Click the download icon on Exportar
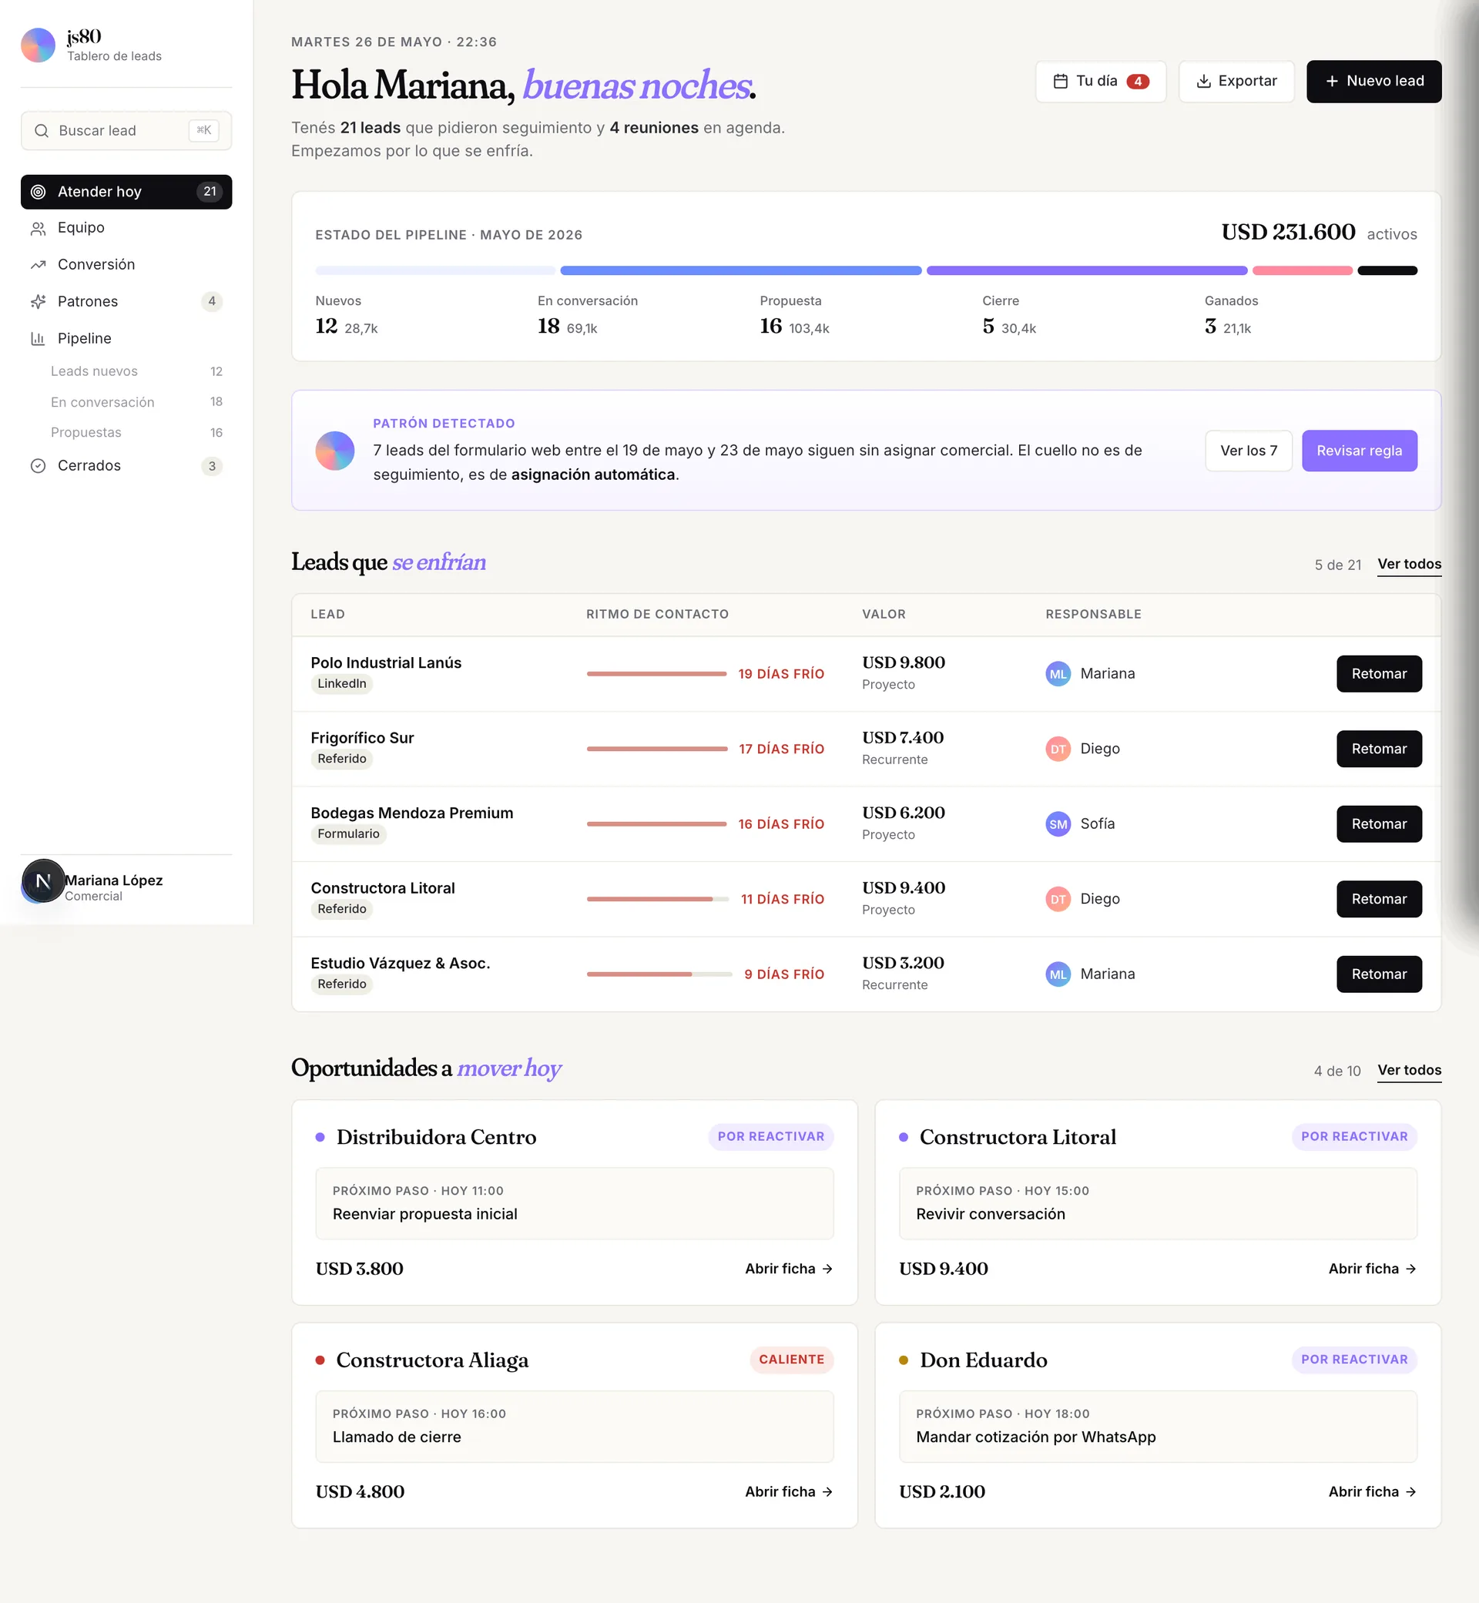1479x1603 pixels. click(1203, 82)
